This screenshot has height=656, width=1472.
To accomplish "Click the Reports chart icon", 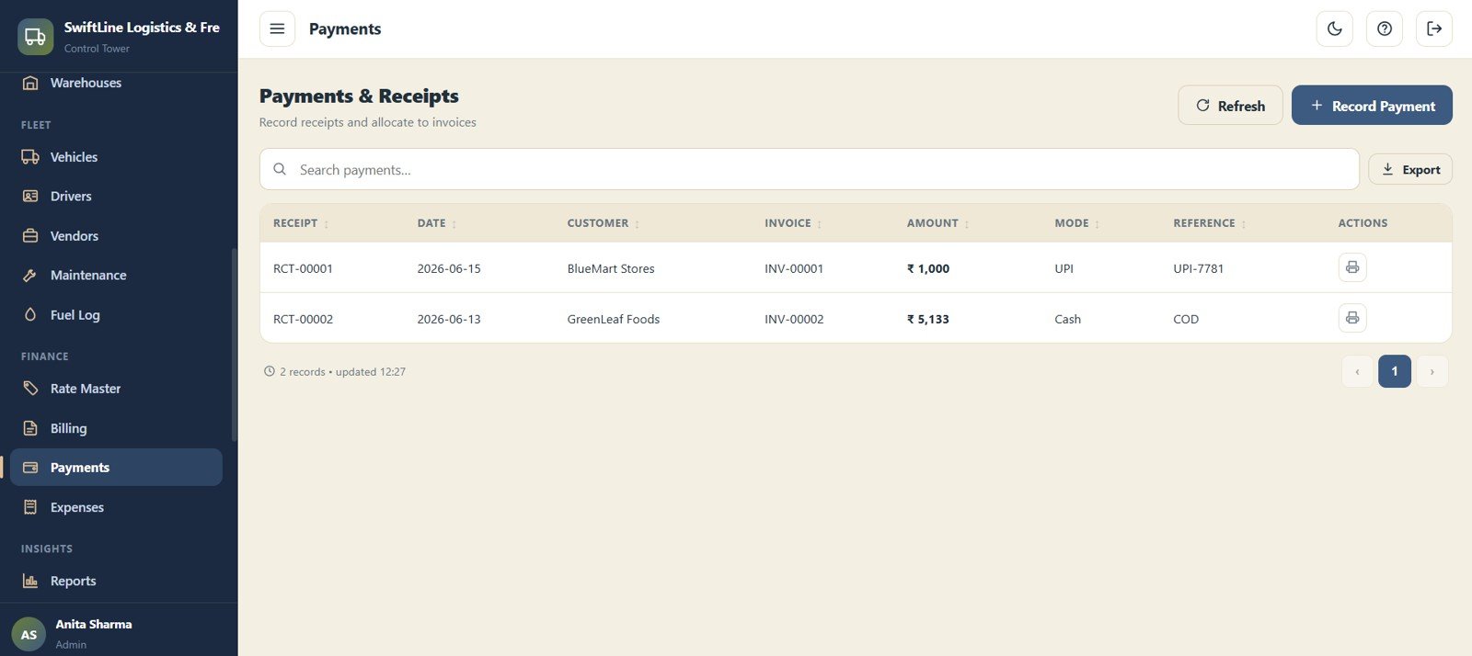I will click(30, 581).
